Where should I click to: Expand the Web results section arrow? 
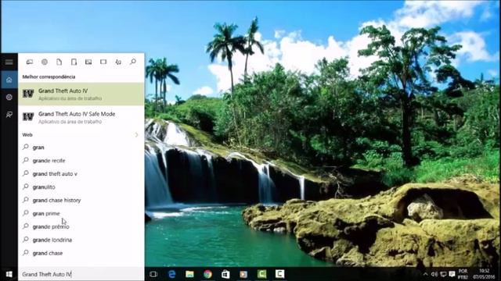136,135
